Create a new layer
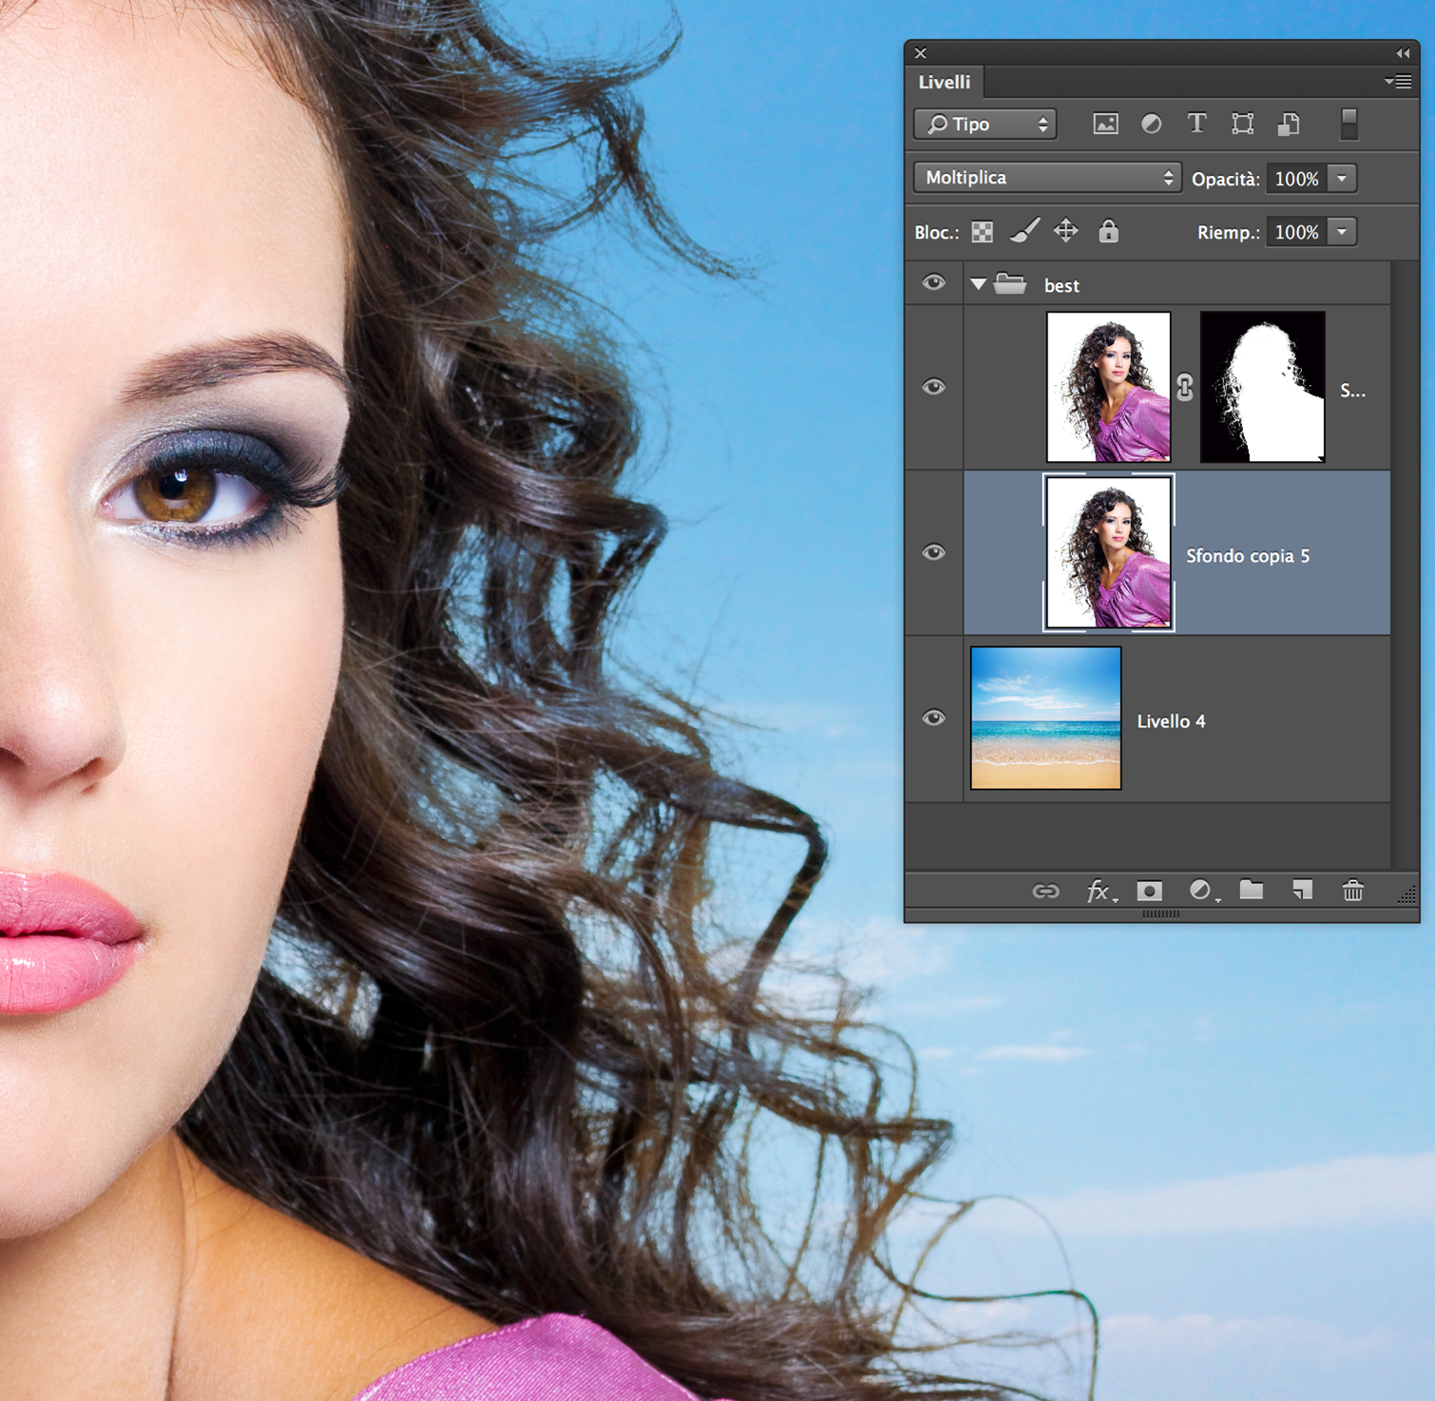This screenshot has width=1435, height=1401. (1302, 890)
